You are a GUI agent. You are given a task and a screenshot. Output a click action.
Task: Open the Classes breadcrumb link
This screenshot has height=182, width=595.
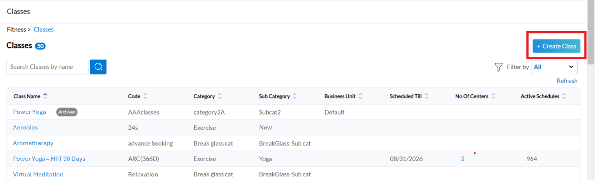point(43,29)
